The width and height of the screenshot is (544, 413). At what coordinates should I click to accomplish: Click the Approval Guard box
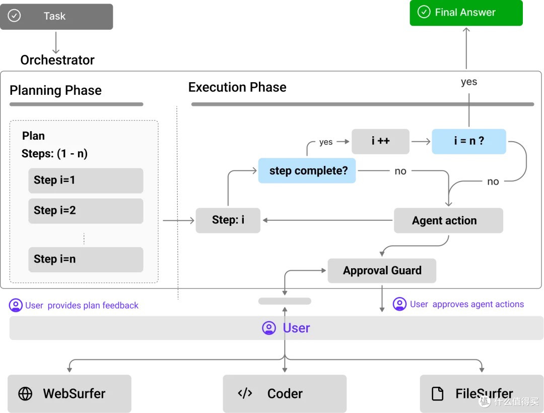tap(382, 271)
